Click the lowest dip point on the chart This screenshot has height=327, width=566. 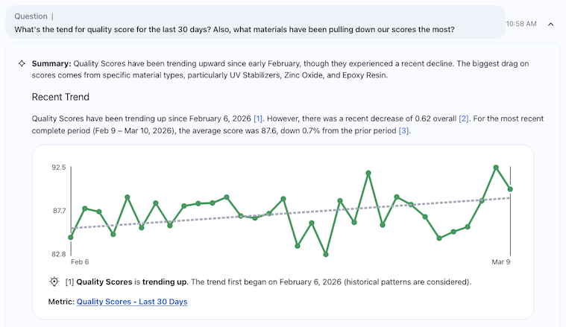pyautogui.click(x=326, y=255)
